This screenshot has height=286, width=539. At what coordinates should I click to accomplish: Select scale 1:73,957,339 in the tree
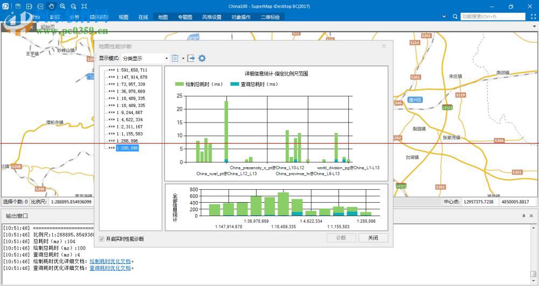[130, 84]
